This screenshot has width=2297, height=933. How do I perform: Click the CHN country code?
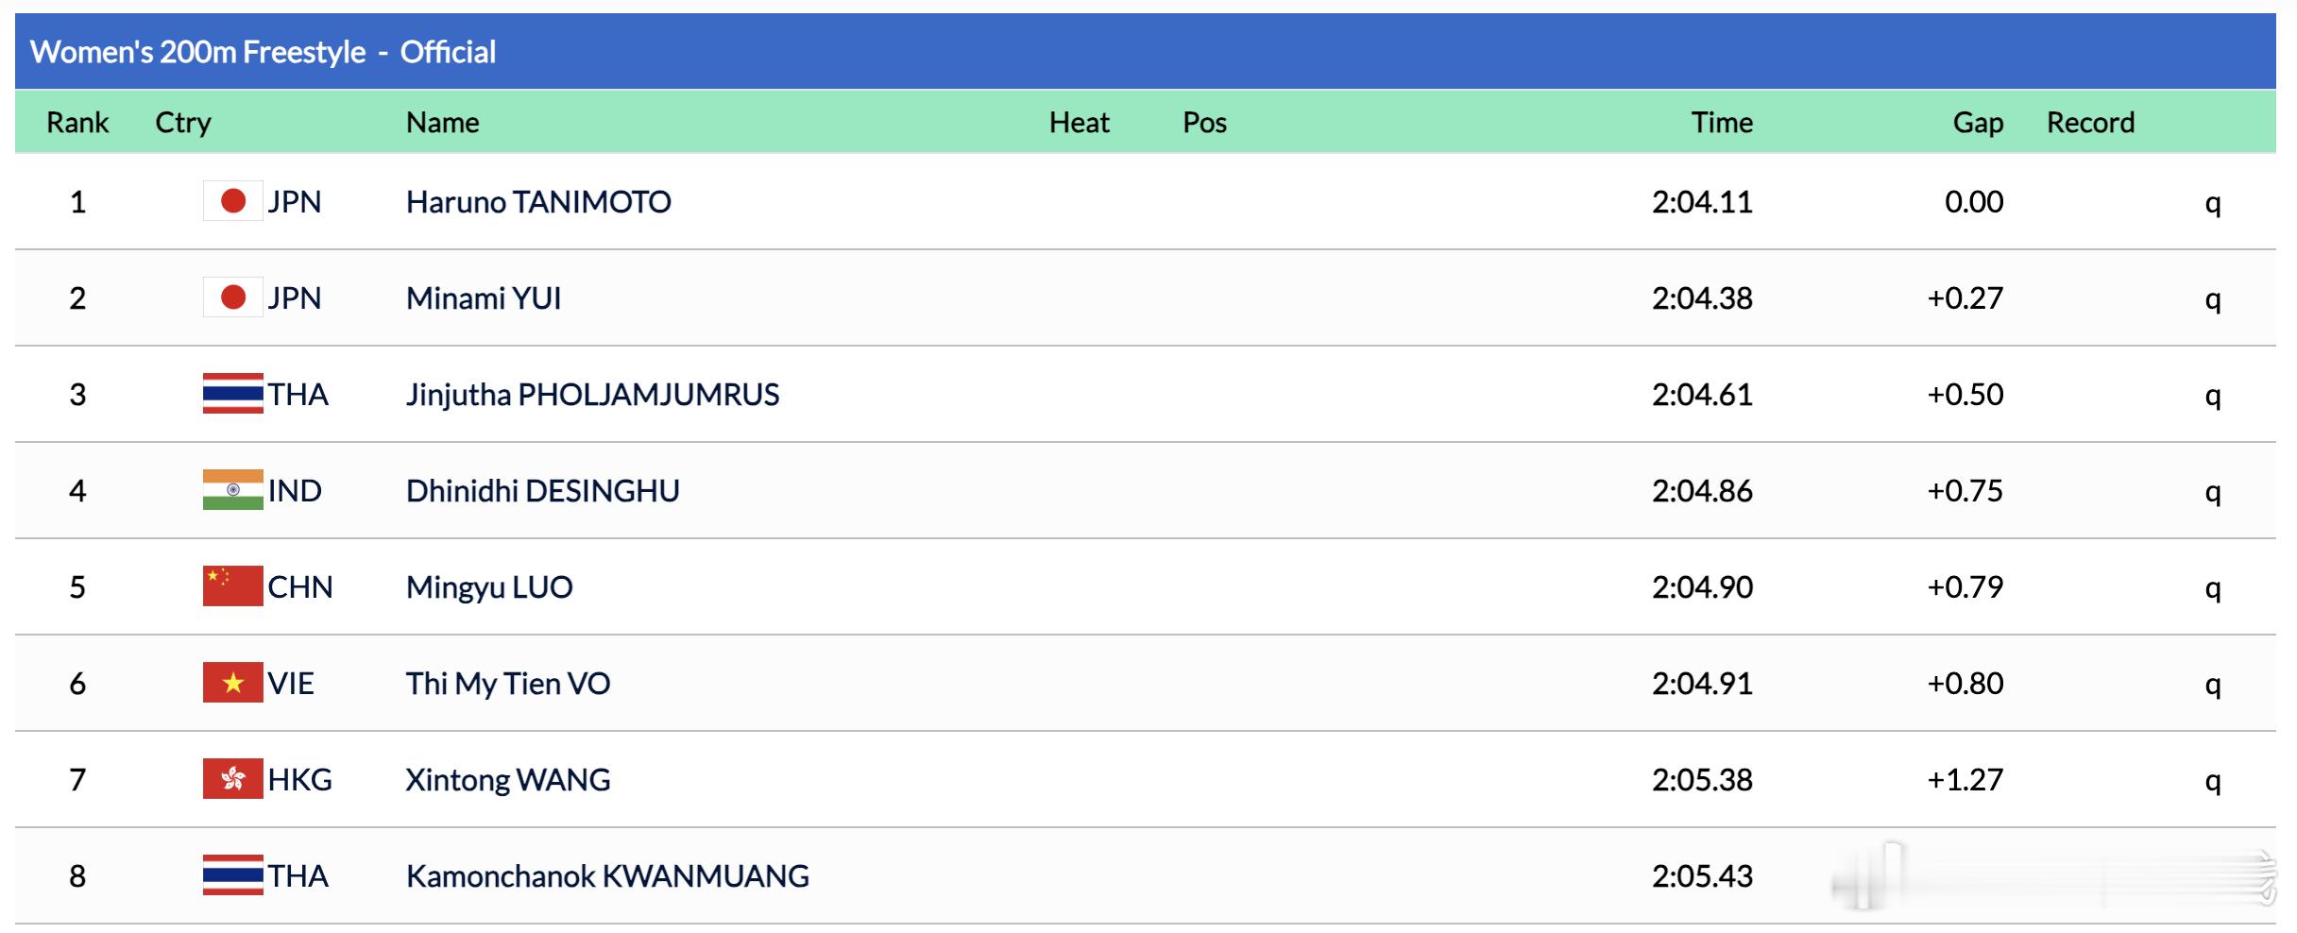coord(300,587)
